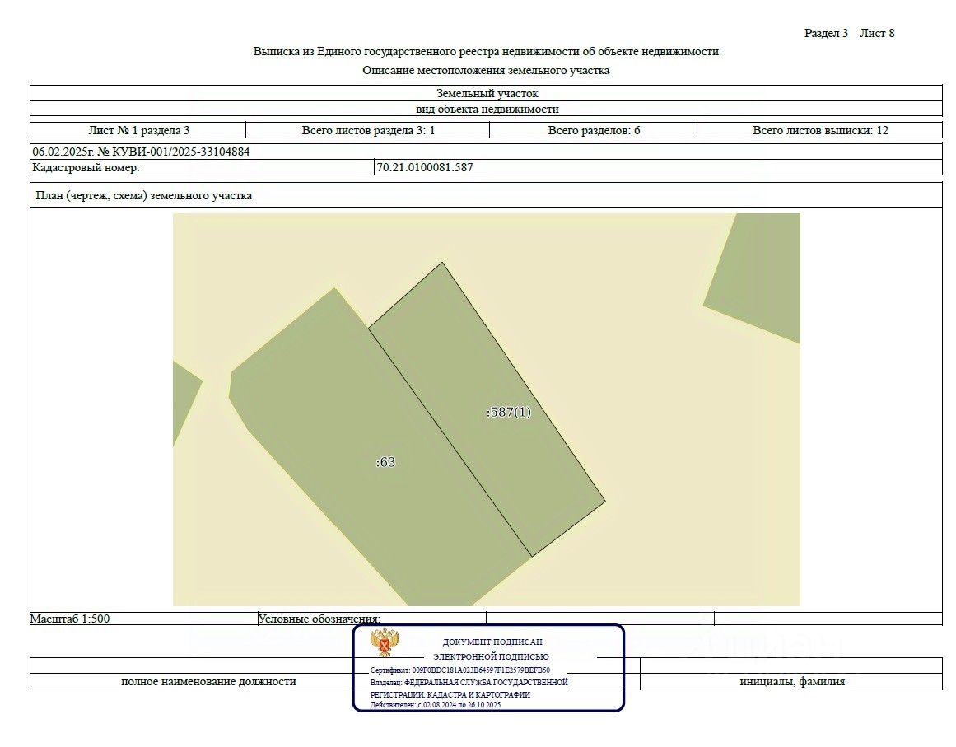Click the 'Раздел 3' page header text

click(x=826, y=33)
